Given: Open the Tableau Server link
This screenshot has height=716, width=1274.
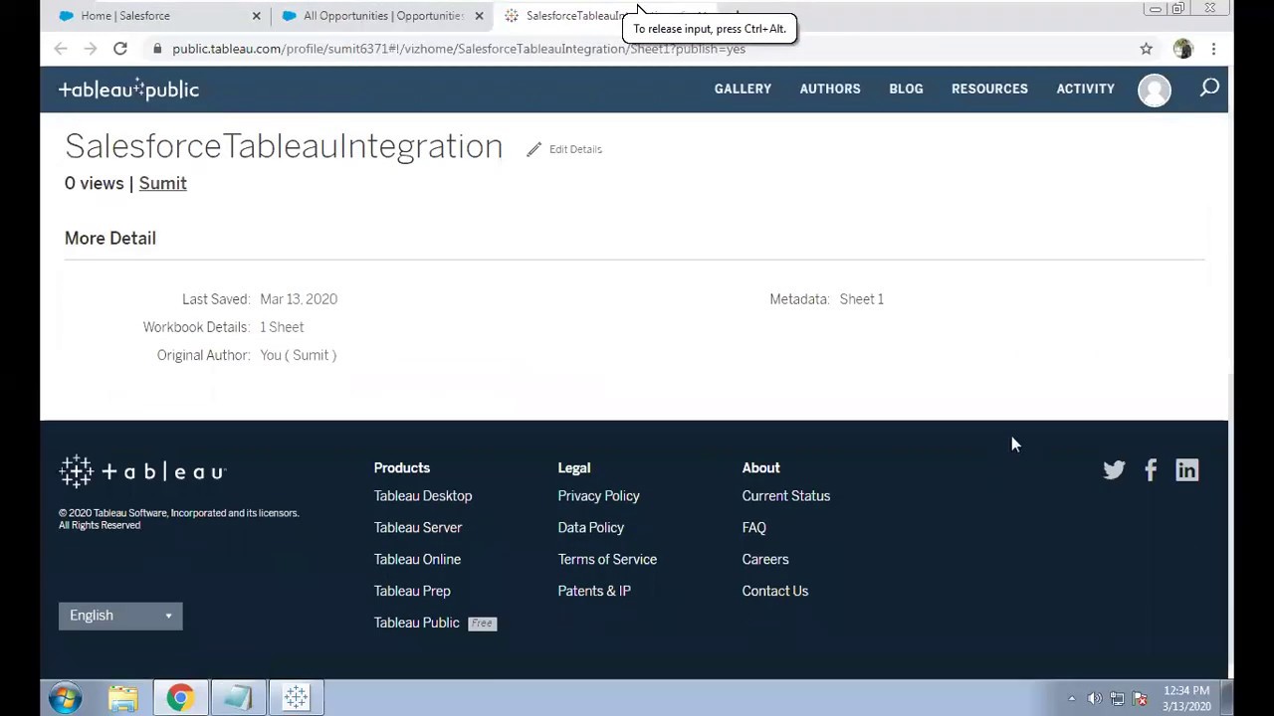Looking at the screenshot, I should click(418, 528).
